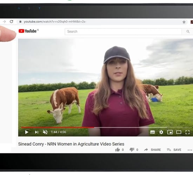The height and width of the screenshot is (175, 193).
Task: Click the padlock site security icon
Action: [20, 22]
